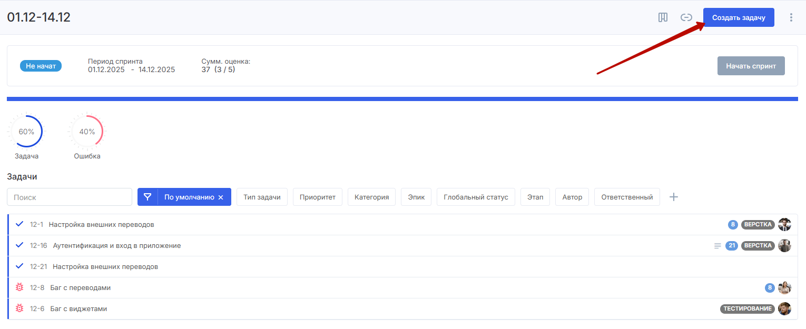This screenshot has height=329, width=806.
Task: Click bug icon of task 12-8
Action: (19, 287)
